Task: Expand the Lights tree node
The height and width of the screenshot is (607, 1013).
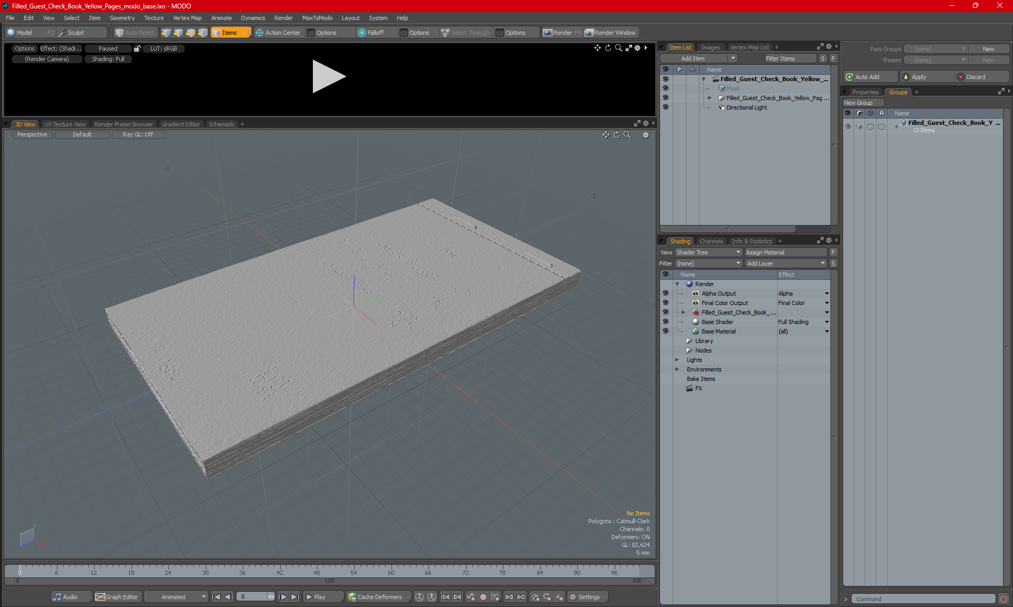Action: click(677, 360)
